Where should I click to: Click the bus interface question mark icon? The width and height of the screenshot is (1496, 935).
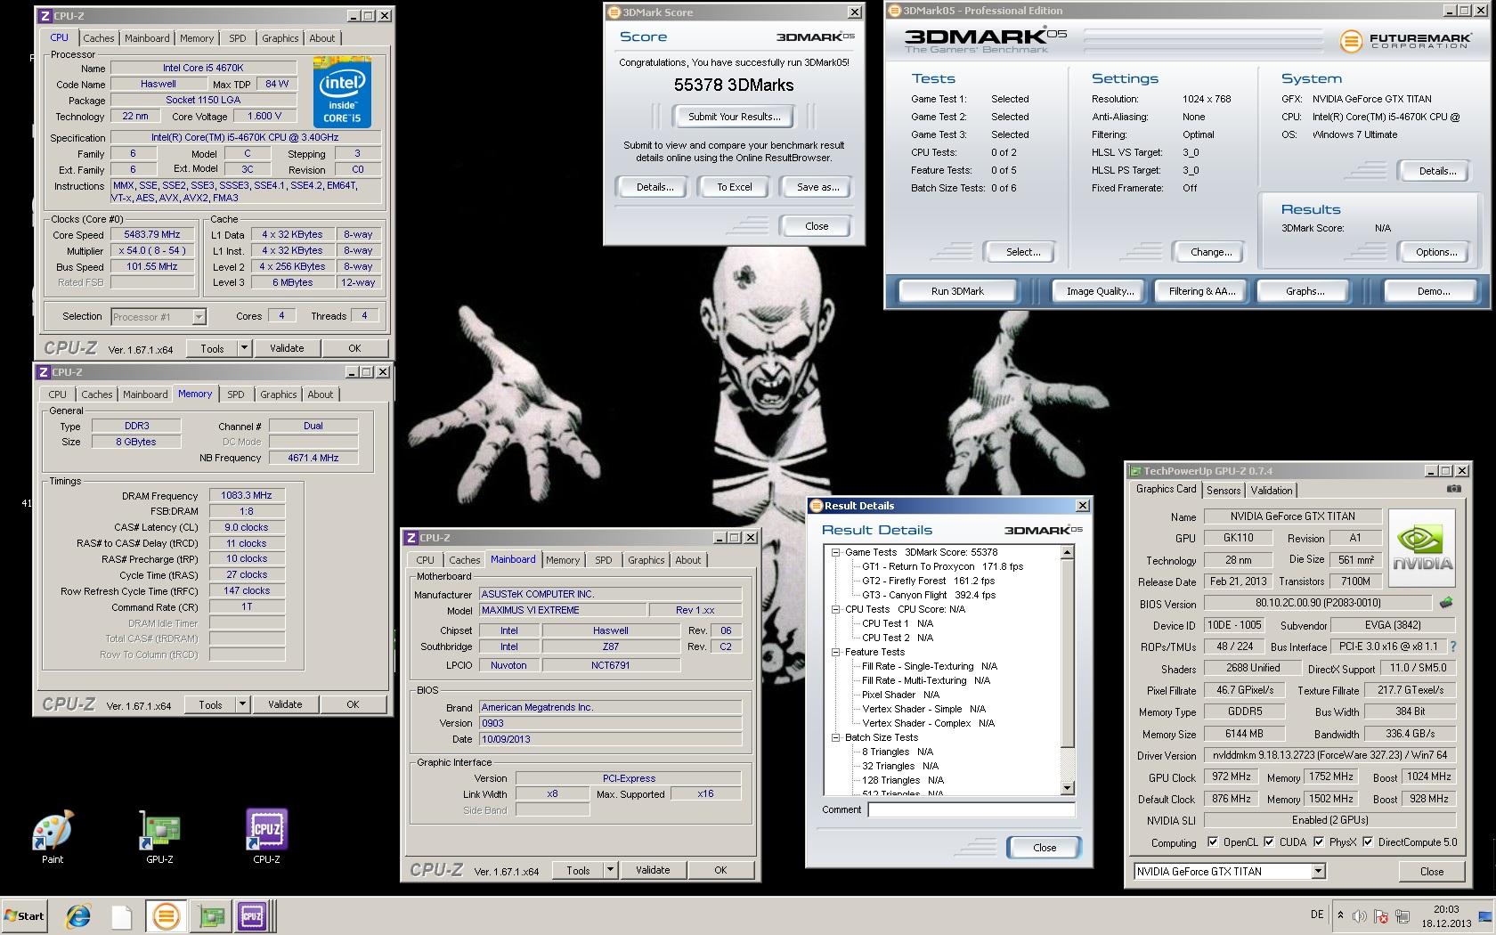coord(1452,646)
